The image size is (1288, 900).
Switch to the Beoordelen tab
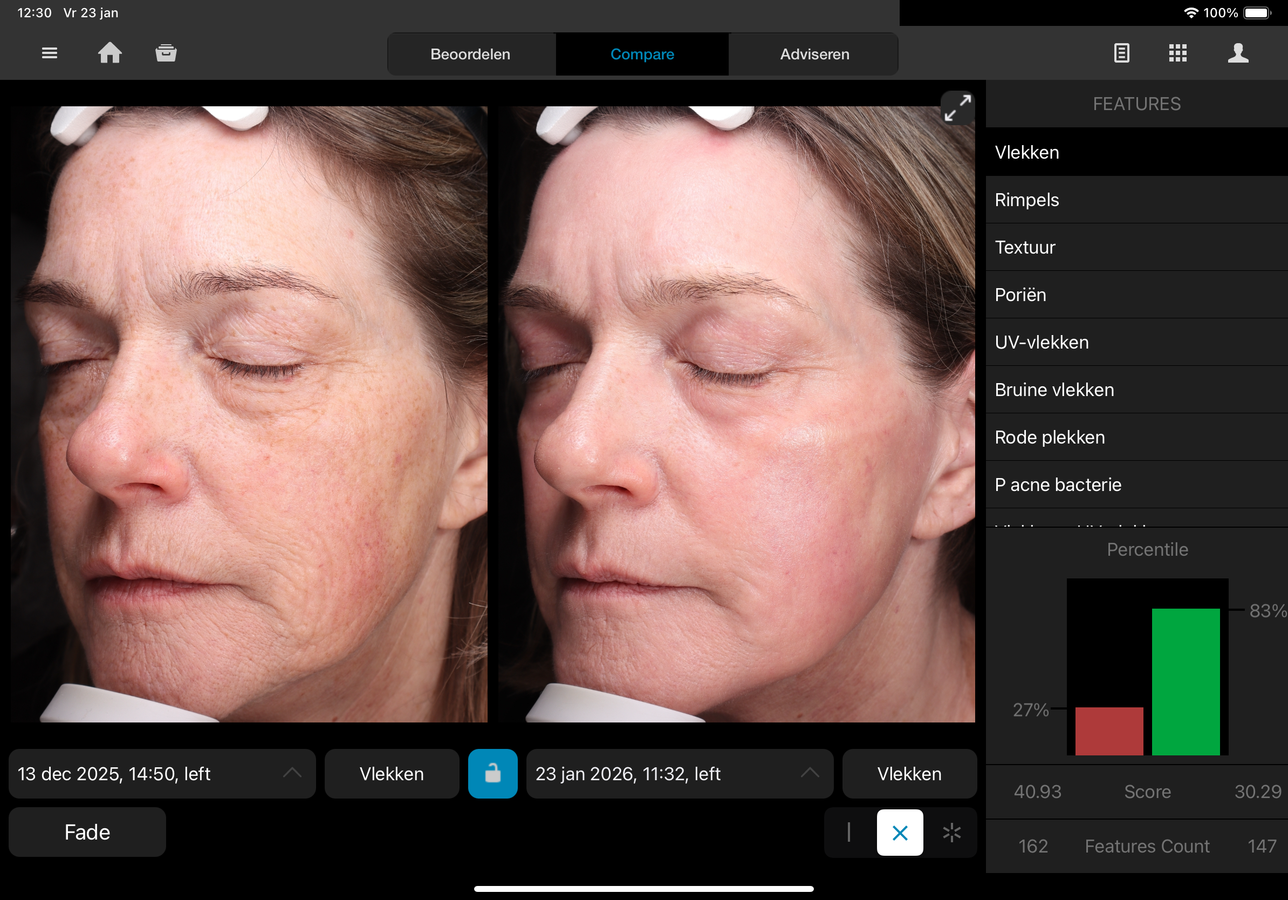click(x=471, y=54)
